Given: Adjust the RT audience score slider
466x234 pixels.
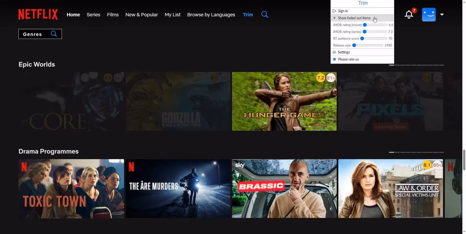Looking at the screenshot, I should pos(374,38).
